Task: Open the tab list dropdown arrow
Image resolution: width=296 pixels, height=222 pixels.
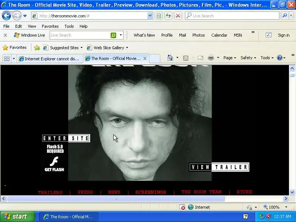Action: [x=14, y=59]
